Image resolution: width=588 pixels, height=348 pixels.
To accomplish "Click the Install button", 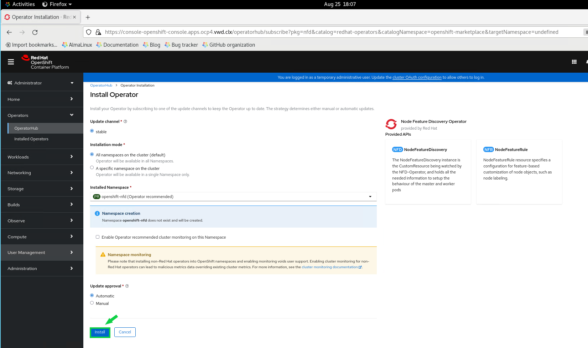I will click(x=100, y=332).
